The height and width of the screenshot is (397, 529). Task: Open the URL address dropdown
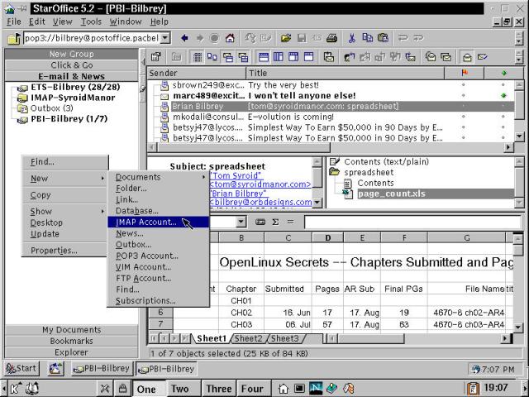click(165, 38)
